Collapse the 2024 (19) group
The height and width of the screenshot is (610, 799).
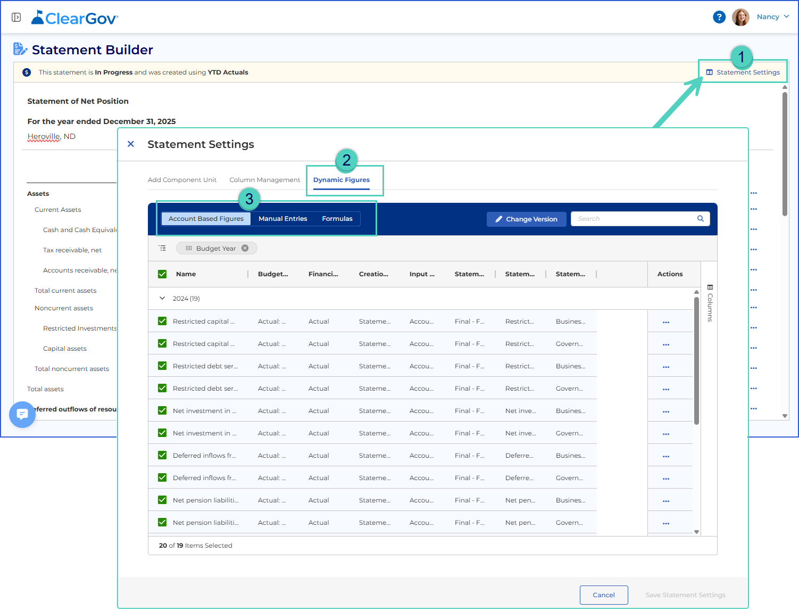[162, 299]
